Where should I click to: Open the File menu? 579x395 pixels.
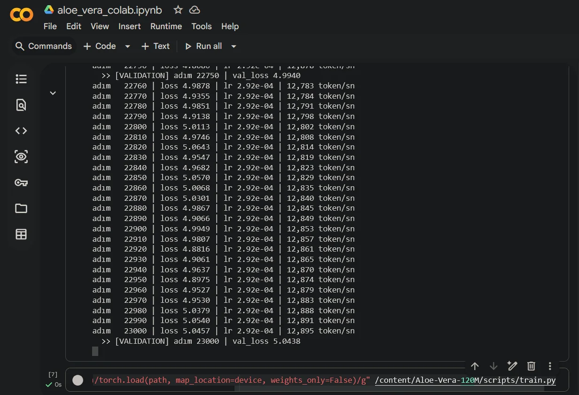coord(50,26)
